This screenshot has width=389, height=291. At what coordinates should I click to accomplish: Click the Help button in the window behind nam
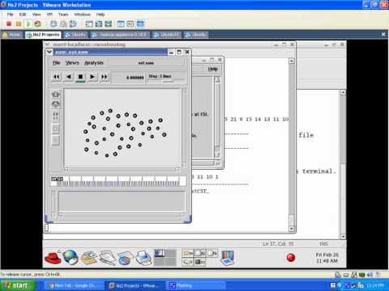pos(213,69)
